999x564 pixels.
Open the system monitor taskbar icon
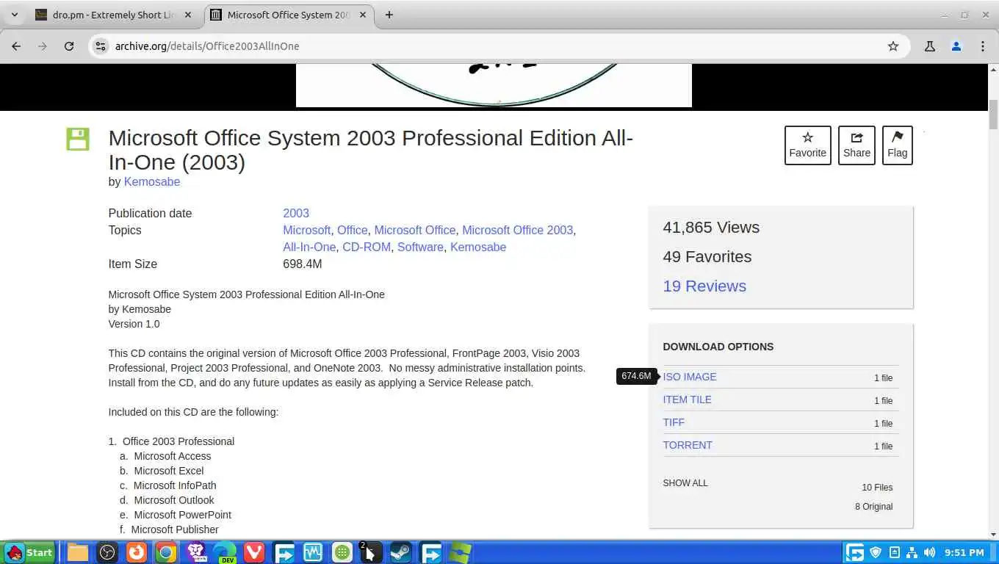pyautogui.click(x=313, y=552)
